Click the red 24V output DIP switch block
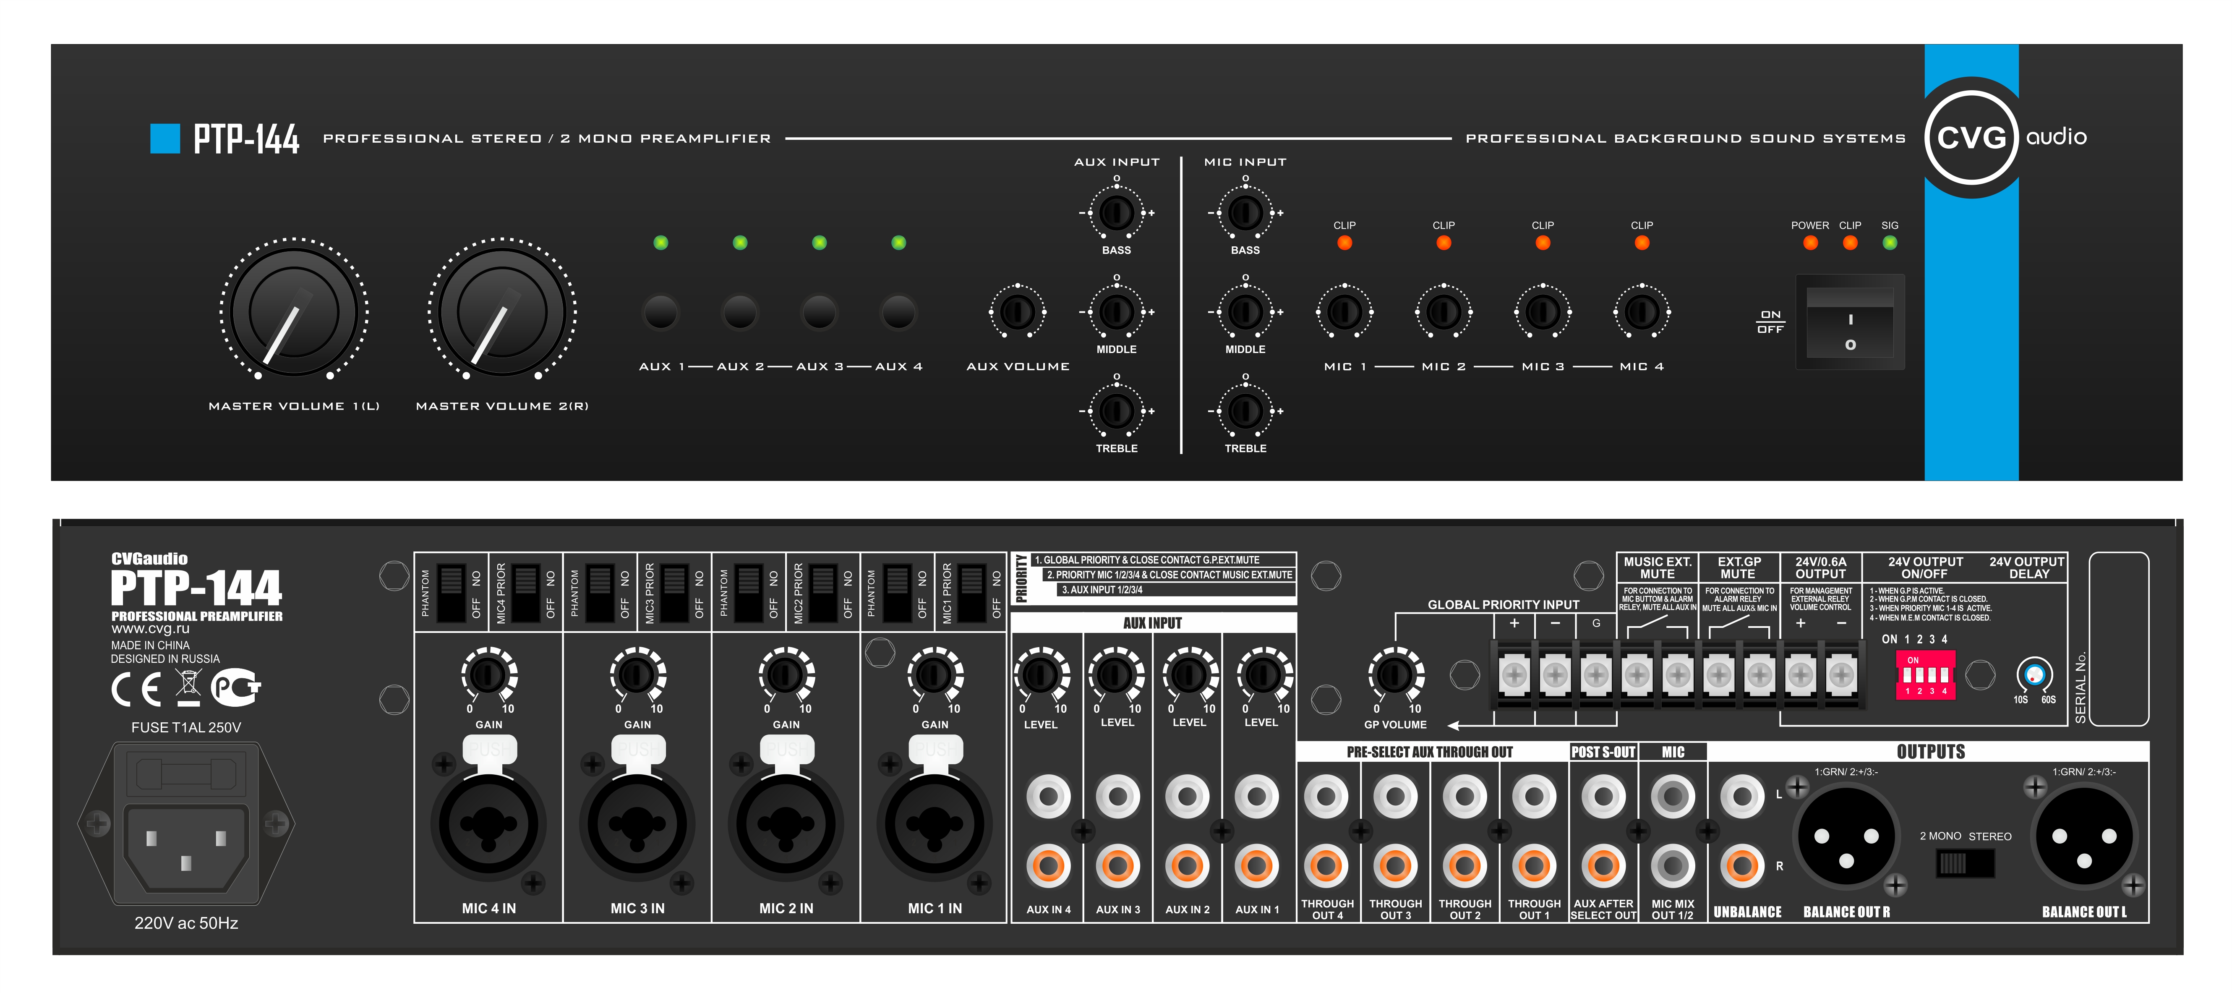This screenshot has height=993, width=2232. pyautogui.click(x=1925, y=675)
